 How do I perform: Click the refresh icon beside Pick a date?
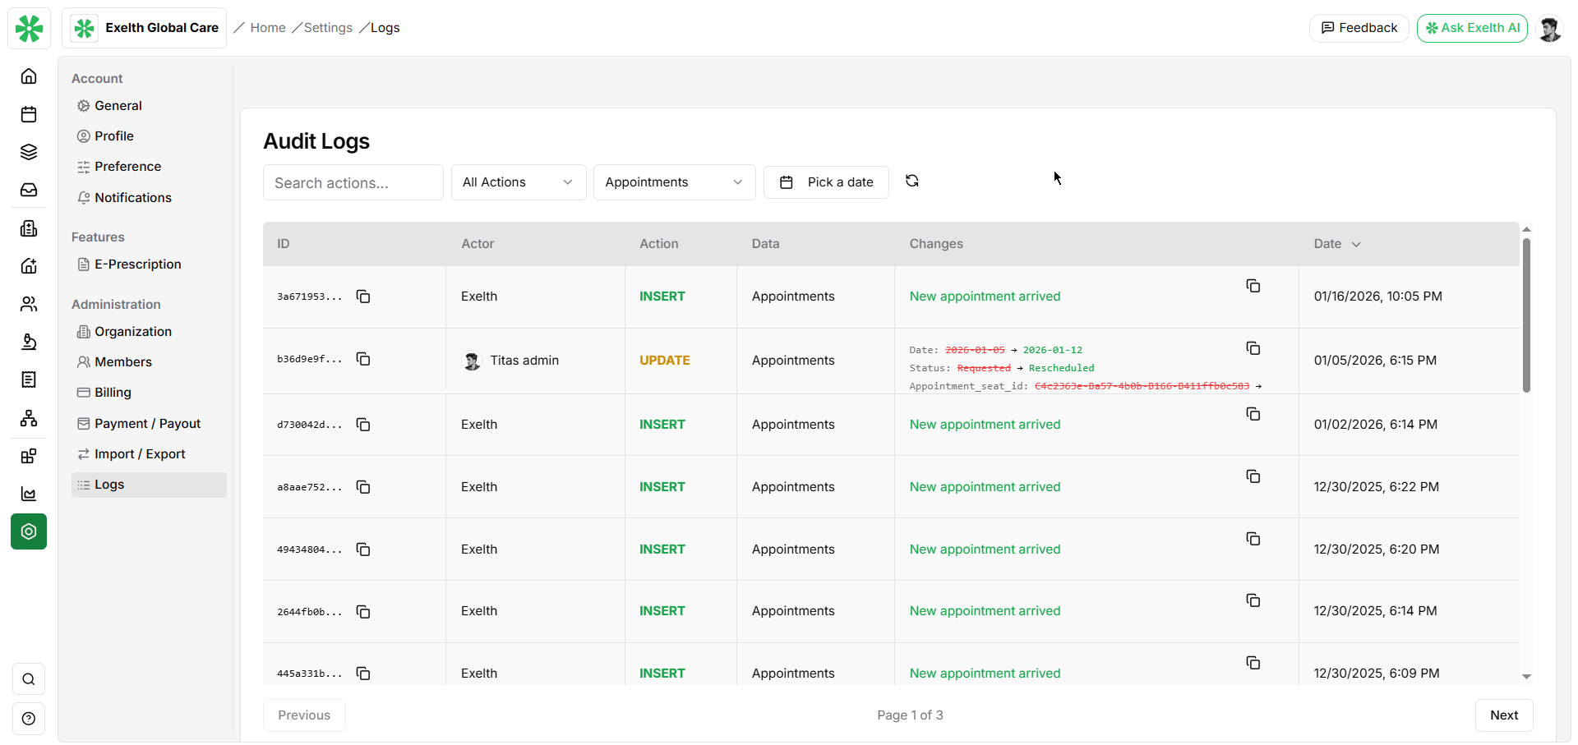pyautogui.click(x=912, y=180)
